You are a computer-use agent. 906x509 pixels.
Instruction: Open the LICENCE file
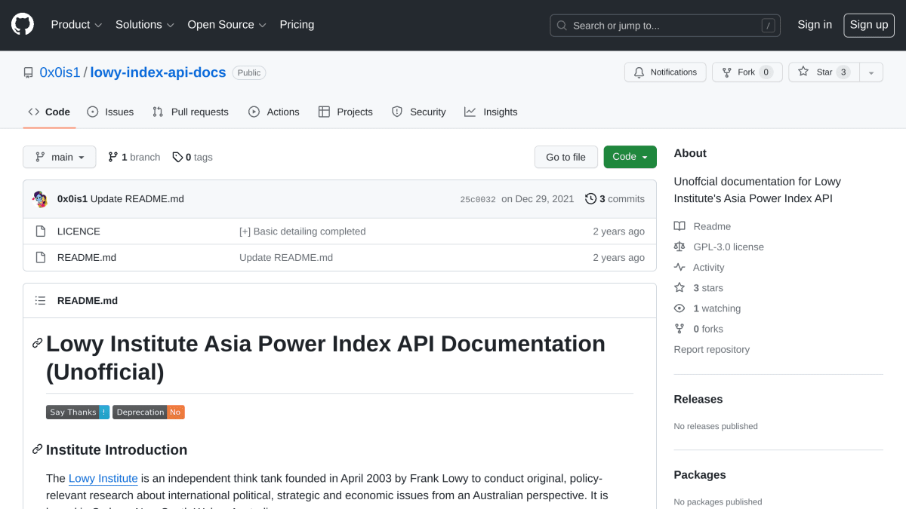[79, 232]
